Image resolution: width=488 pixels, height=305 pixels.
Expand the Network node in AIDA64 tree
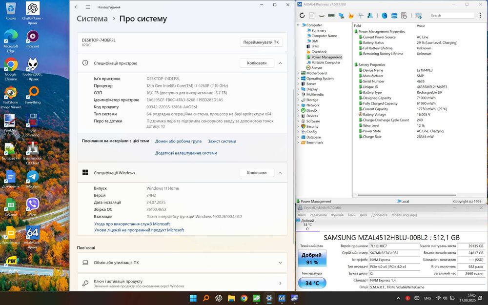pos(298,105)
